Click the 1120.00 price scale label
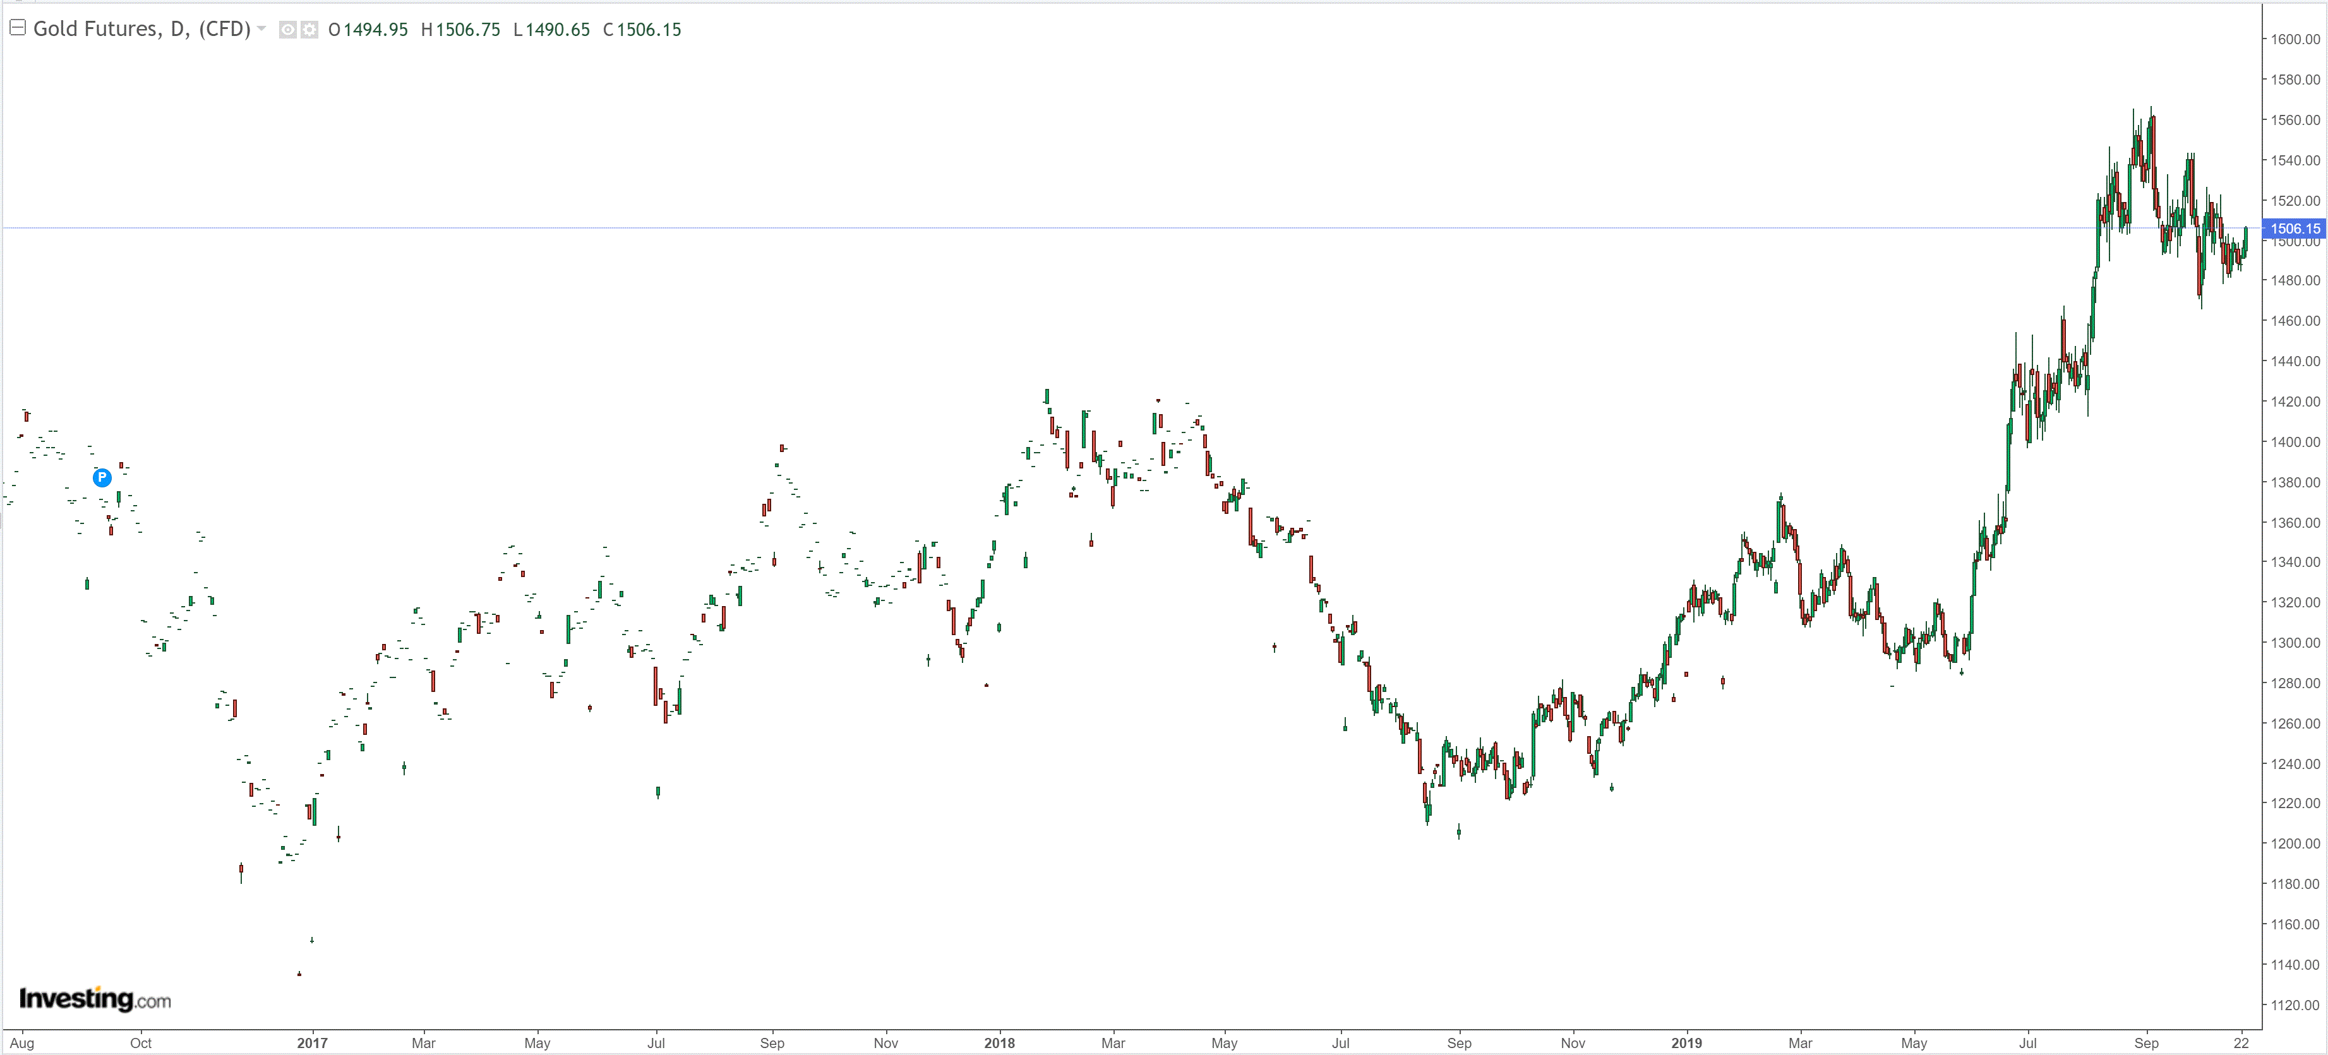This screenshot has width=2328, height=1055. pyautogui.click(x=2295, y=1004)
